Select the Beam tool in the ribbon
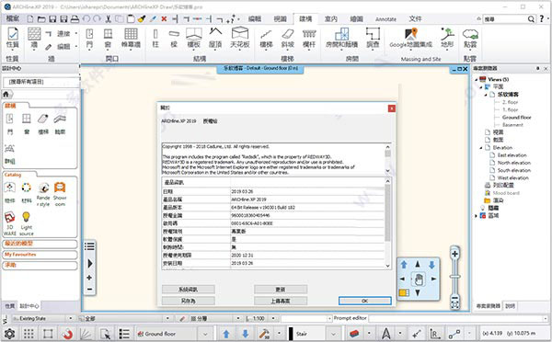Screen dimensions: 552x342 [x=174, y=38]
